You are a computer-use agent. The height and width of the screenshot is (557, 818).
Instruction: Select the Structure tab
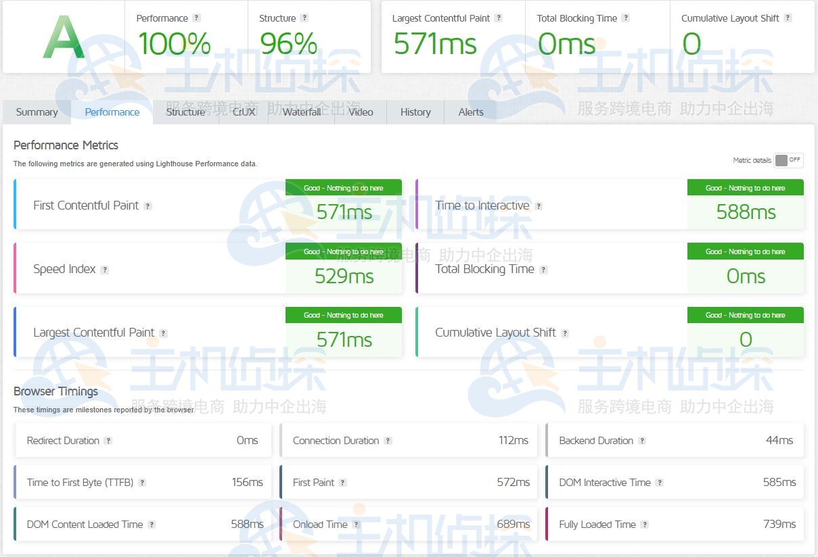coord(185,112)
